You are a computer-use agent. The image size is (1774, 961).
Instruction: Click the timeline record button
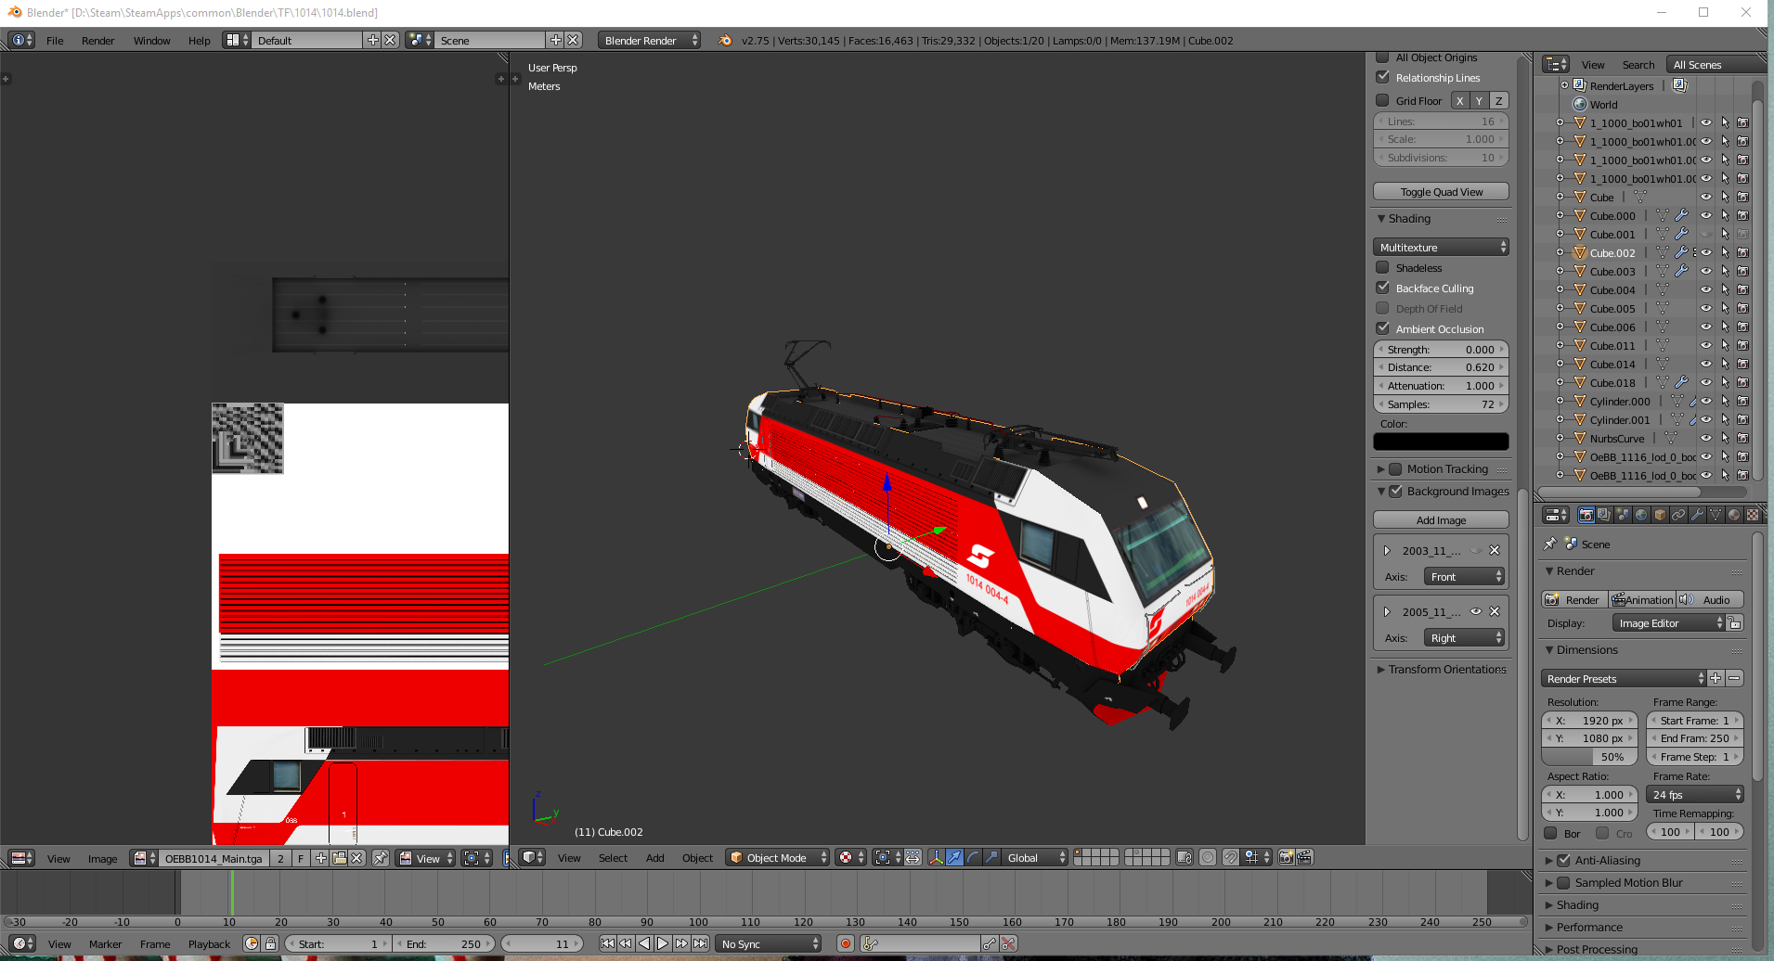coord(845,944)
